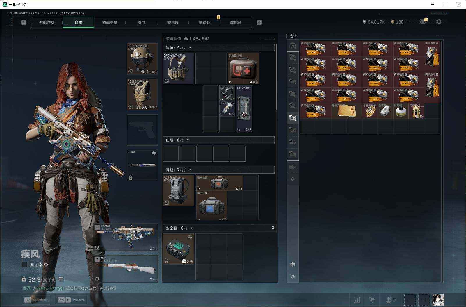Screen dimensions: 466x307
Task: Open game settings gear icon
Action: [x=439, y=22]
